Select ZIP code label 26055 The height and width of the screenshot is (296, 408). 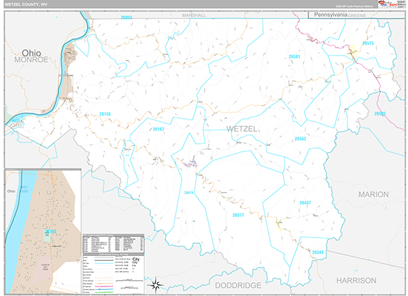pyautogui.click(x=126, y=18)
